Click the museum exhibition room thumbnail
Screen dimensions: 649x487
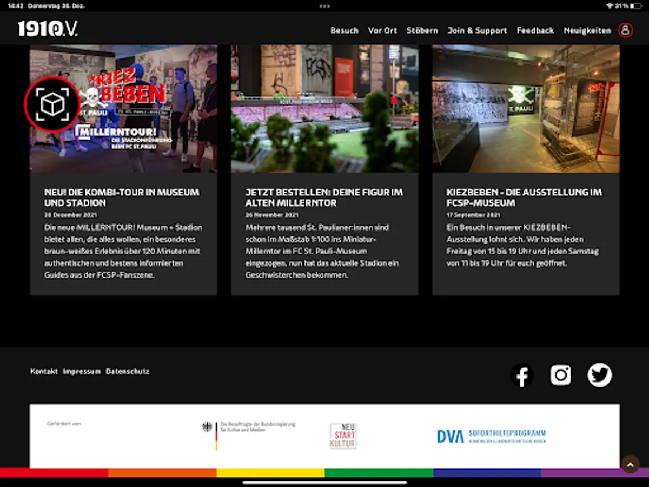[526, 108]
